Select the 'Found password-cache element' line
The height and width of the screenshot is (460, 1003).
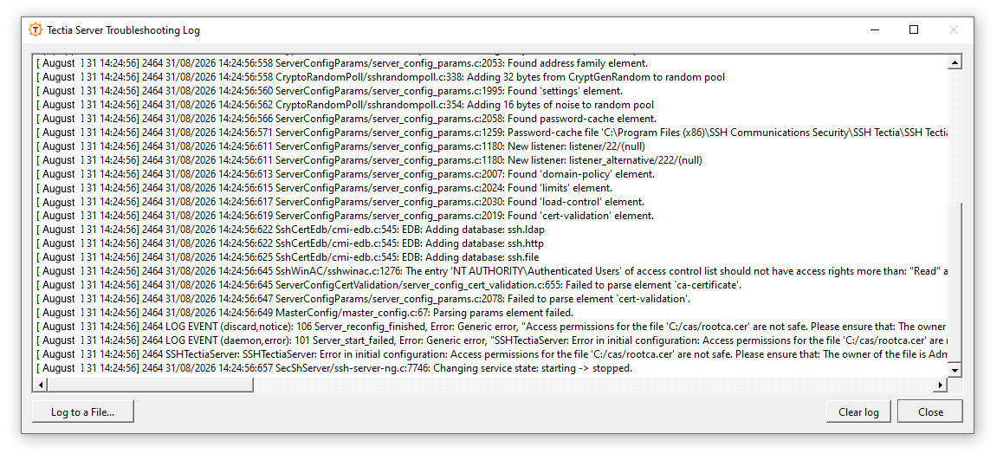pos(346,119)
